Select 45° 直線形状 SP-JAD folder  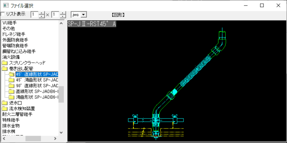(x=37, y=74)
